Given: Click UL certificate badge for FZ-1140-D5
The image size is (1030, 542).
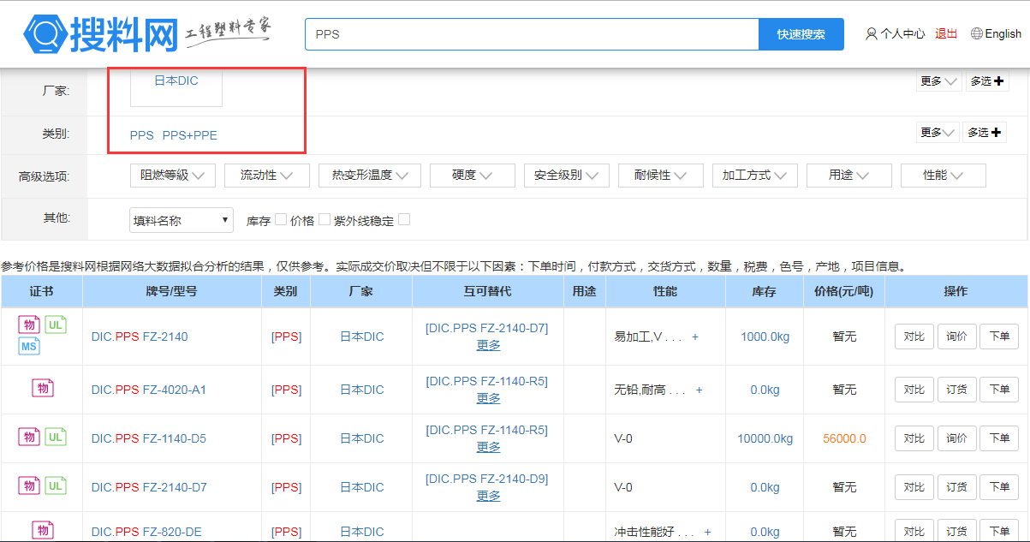Looking at the screenshot, I should pos(56,437).
